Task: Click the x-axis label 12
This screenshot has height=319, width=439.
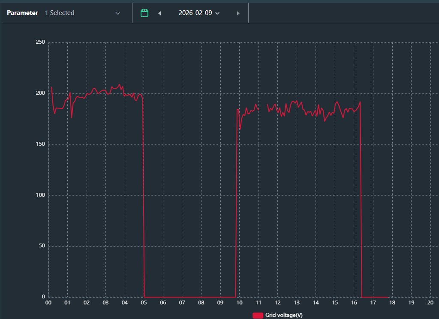Action: 277,303
